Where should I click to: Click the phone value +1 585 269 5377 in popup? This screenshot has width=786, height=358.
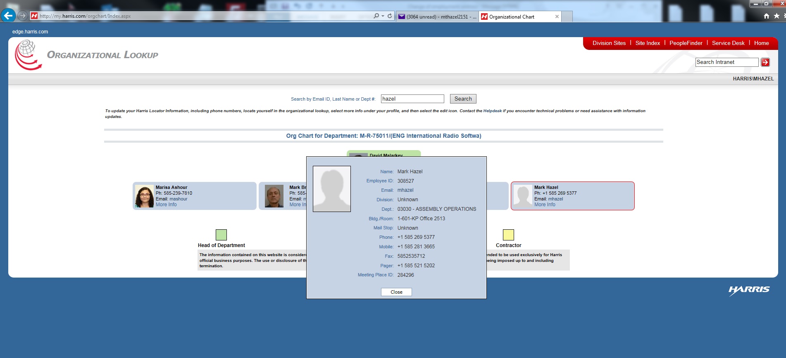416,237
